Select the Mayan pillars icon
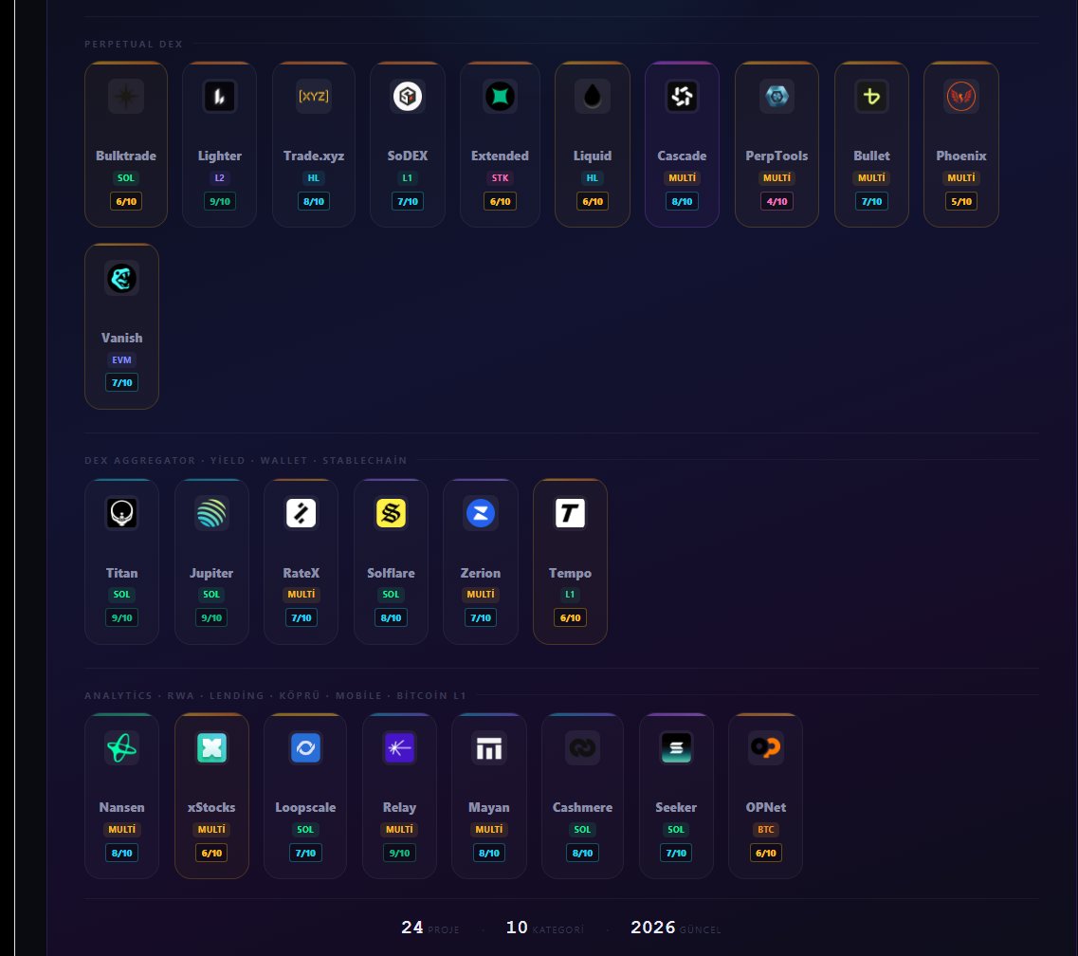1078x956 pixels. click(489, 747)
